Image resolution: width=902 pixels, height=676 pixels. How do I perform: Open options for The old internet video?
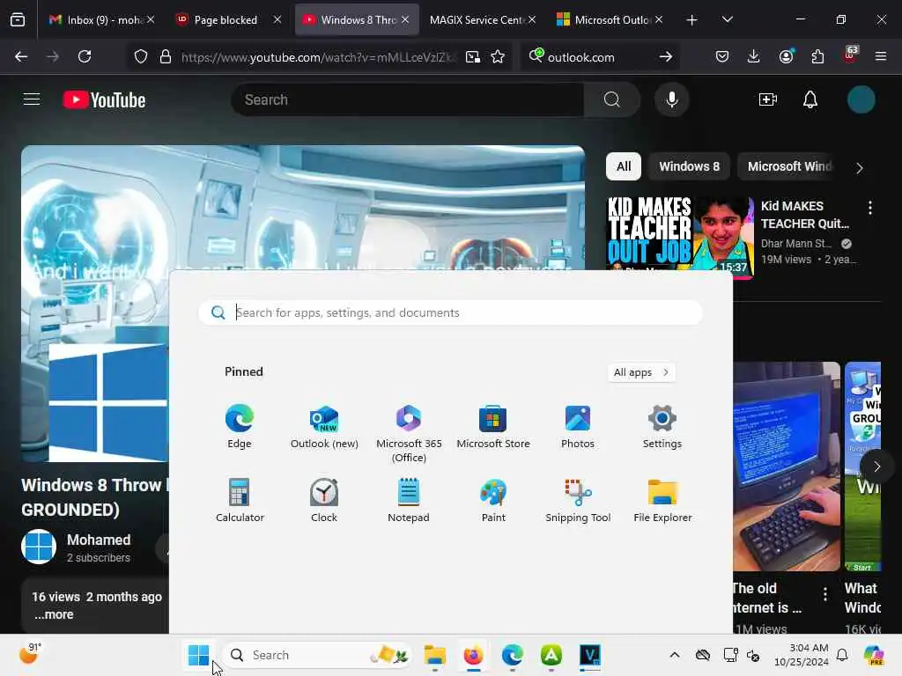point(824,594)
